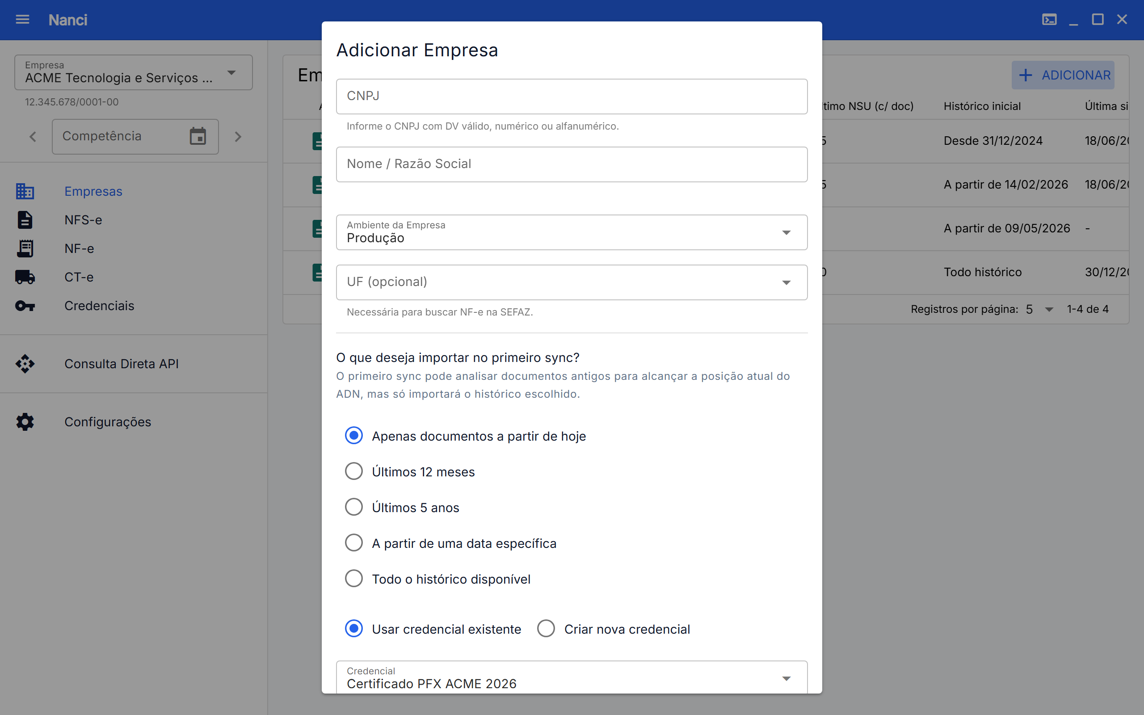Viewport: 1144px width, 715px height.
Task: Open NF-e in the sidebar
Action: point(133,248)
